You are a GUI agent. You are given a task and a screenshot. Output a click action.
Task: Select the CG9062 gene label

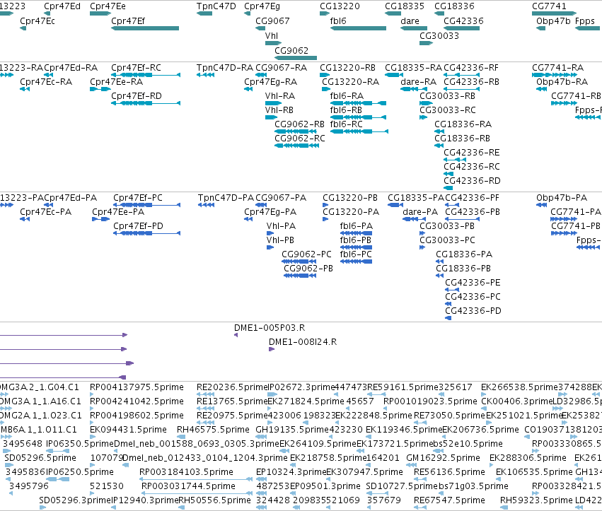[x=291, y=51]
